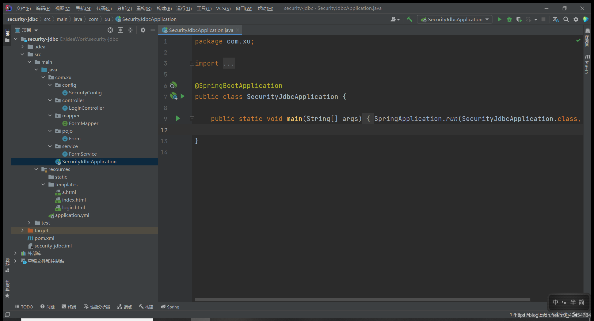Viewport: 594px width, 321px height.
Task: Expand the target folder
Action: tap(22, 230)
